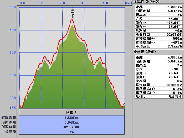Click the 累積標高(+) 500m track row
Image resolution: width=184 pixels, height=138 pixels.
pyautogui.click(x=159, y=38)
